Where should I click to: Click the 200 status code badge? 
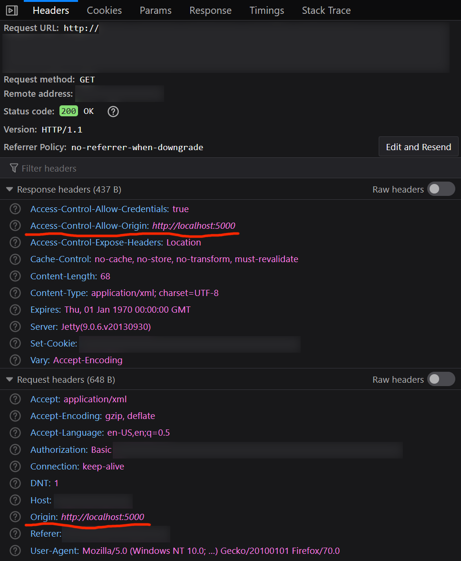(69, 111)
